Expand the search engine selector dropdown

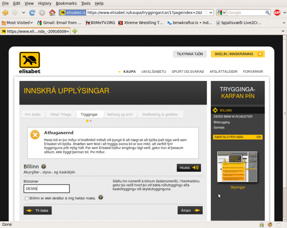click(x=222, y=13)
